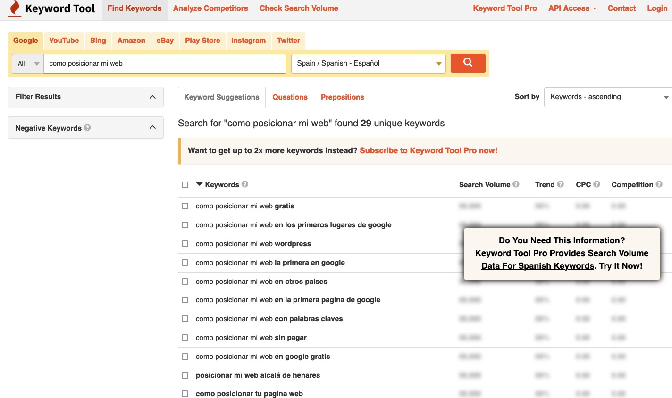Open the Keyword Tool Pro link
The width and height of the screenshot is (672, 398).
[x=505, y=8]
